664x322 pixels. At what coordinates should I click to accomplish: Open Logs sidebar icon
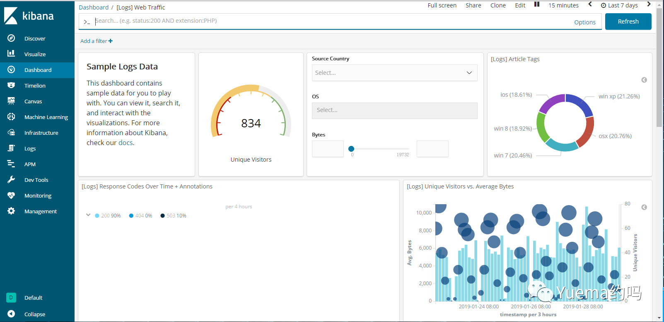[x=11, y=148]
